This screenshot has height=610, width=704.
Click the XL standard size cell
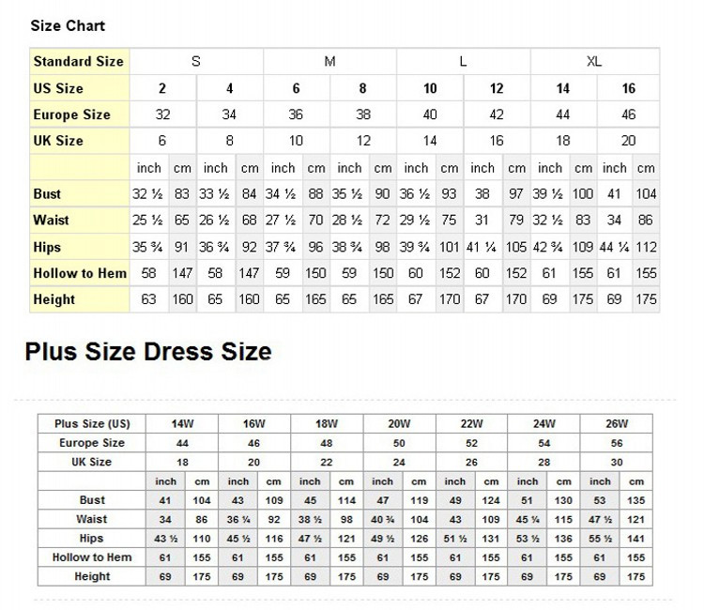[594, 62]
